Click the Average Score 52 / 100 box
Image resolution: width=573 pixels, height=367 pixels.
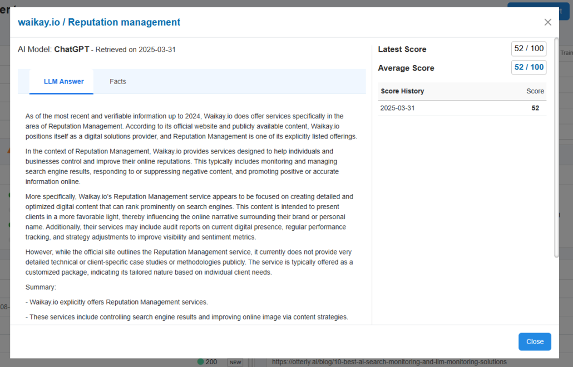[529, 67]
